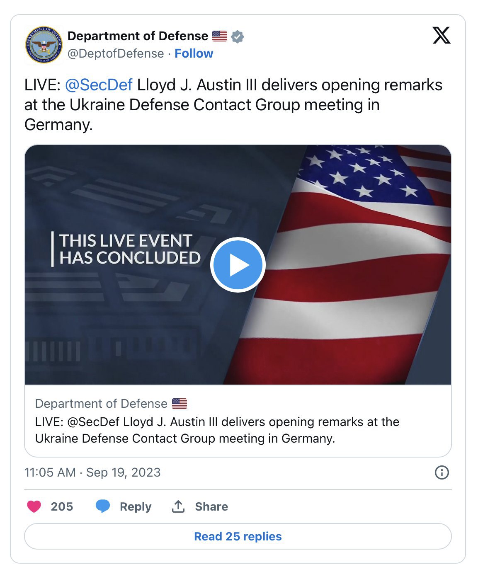Click the reply speech bubble icon
The image size is (478, 574).
tap(103, 506)
